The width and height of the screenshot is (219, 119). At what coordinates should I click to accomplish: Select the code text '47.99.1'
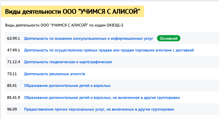coord(13,50)
